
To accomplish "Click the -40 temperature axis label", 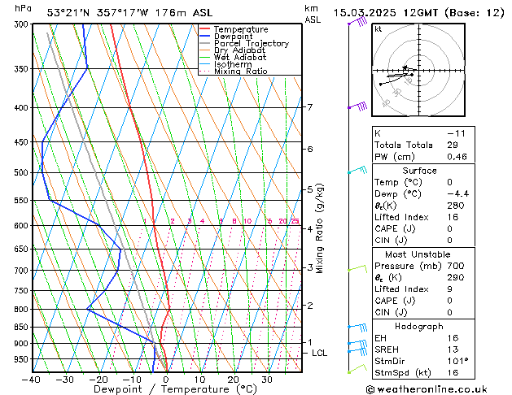I will click(31, 380).
